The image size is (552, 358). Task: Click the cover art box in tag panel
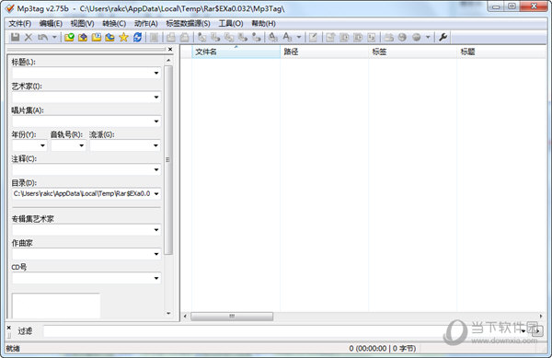[x=56, y=306]
